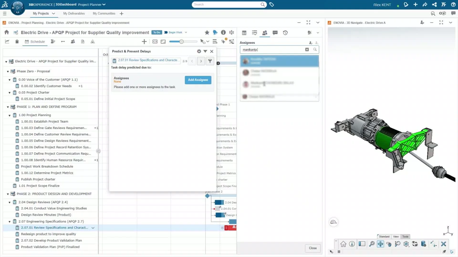The width and height of the screenshot is (458, 257).
Task: Click the blue X tool in 3D toolbar
Action: tap(443, 244)
